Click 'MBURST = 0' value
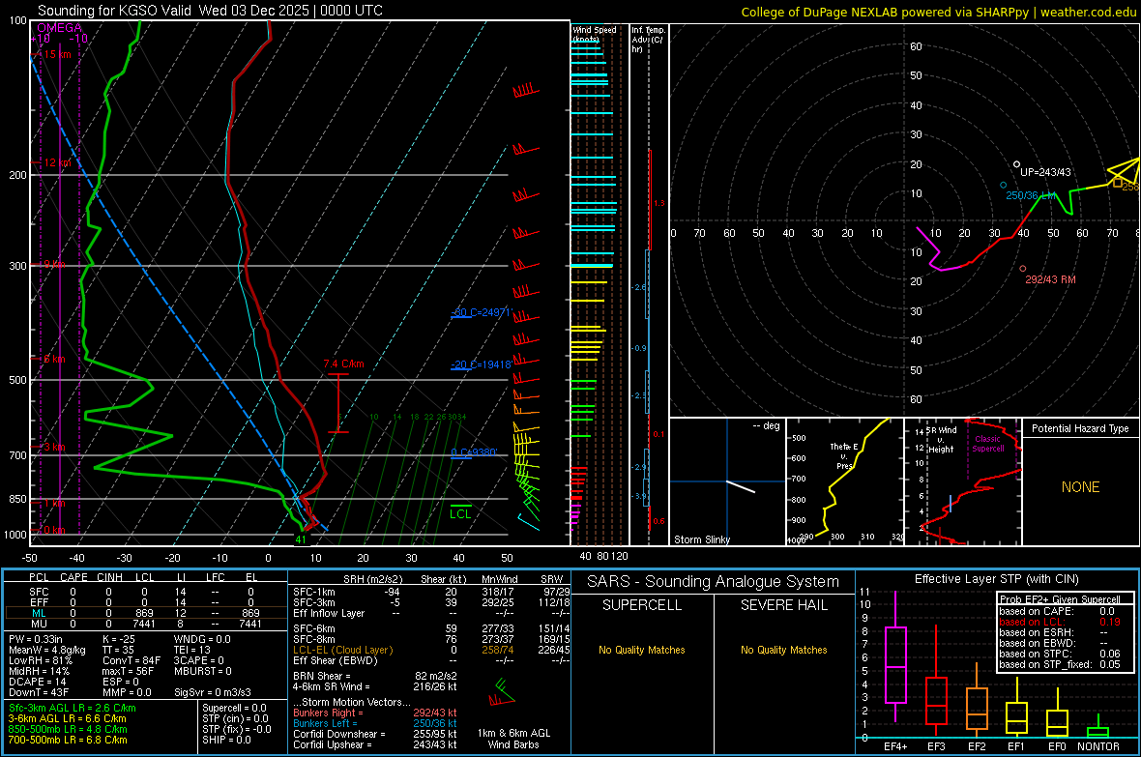 click(x=203, y=671)
